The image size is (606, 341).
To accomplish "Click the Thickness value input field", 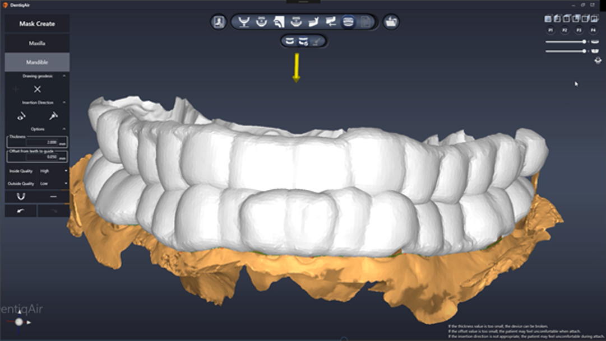I will (37, 142).
